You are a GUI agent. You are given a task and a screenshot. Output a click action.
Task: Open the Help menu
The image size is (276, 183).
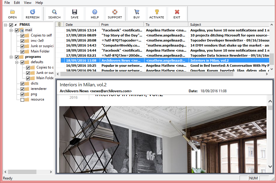(x=39, y=3)
